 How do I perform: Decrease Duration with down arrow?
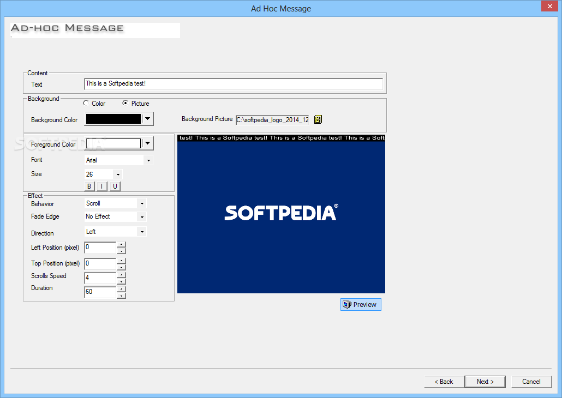(x=122, y=295)
